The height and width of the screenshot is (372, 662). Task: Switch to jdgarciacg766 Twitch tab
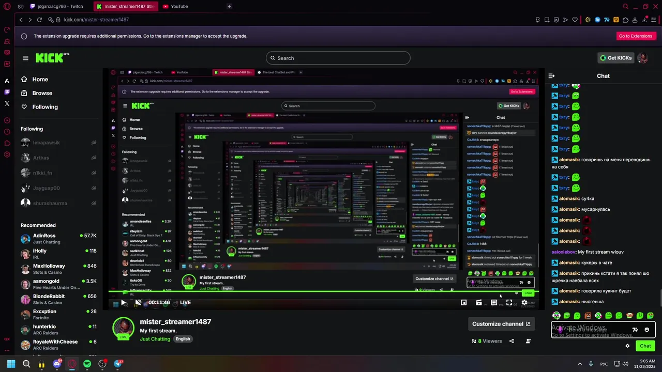click(56, 7)
